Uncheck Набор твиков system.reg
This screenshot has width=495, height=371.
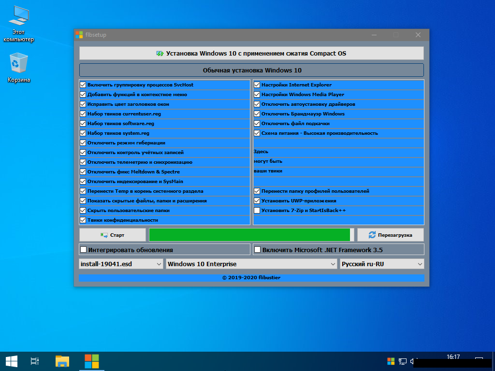tap(83, 133)
